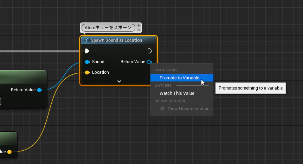303x164 pixels.
Task: Toggle the comment bubble pin icon
Action: (x=139, y=26)
